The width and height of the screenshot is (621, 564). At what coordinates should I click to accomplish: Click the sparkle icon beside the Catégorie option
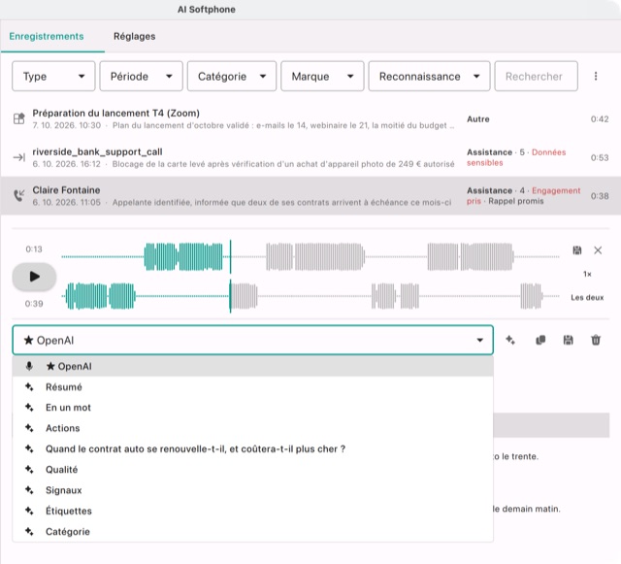[x=29, y=531]
